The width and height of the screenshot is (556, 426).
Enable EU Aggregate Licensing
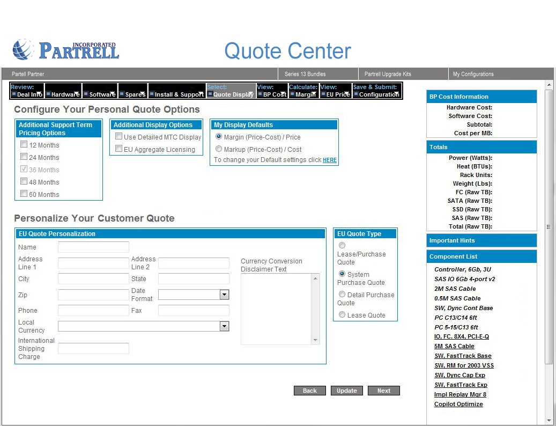(119, 149)
